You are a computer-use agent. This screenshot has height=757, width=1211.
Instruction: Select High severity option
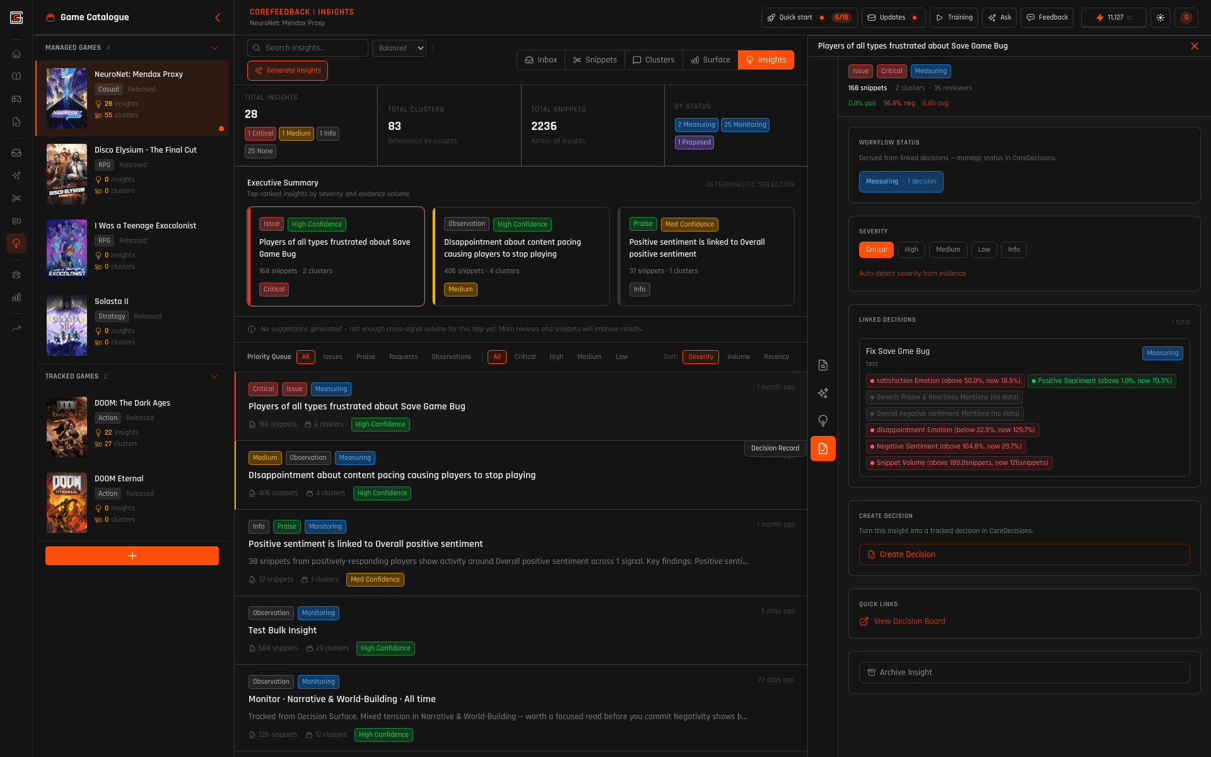(x=911, y=250)
